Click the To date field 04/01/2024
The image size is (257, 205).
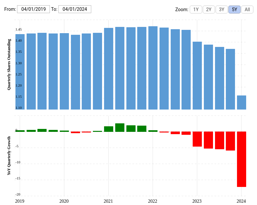click(75, 9)
